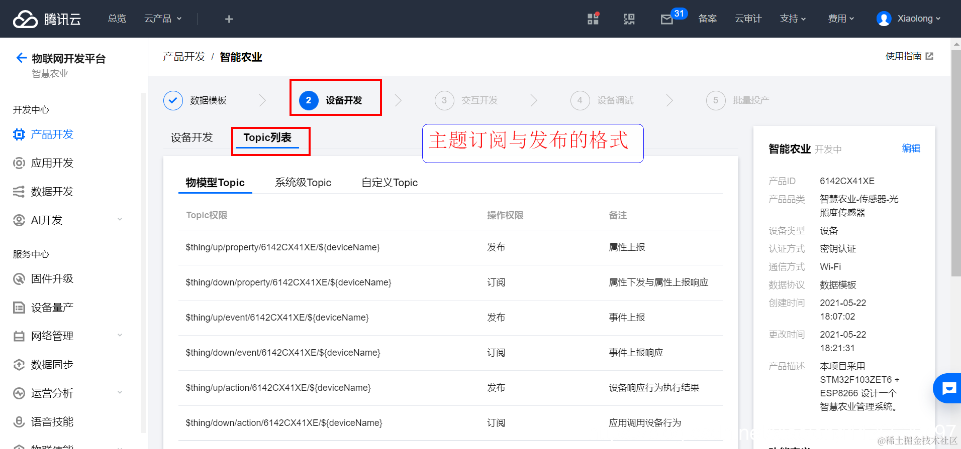Image resolution: width=961 pixels, height=449 pixels.
Task: Click the 数据开发 sidebar icon
Action: (x=19, y=192)
